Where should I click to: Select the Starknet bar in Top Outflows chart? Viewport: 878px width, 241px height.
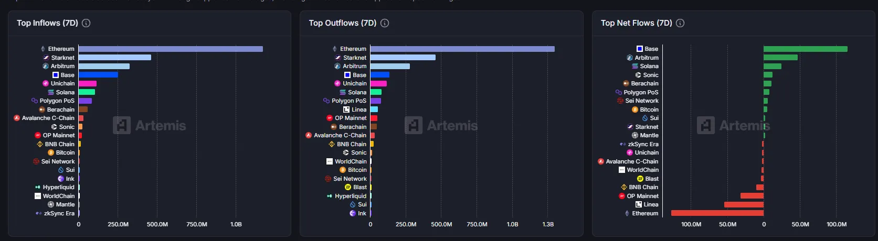tap(403, 58)
